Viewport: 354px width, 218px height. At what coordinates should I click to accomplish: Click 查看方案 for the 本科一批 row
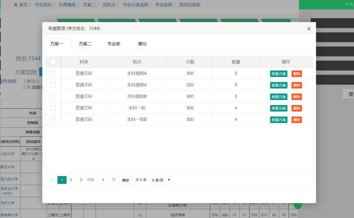[x=278, y=108]
